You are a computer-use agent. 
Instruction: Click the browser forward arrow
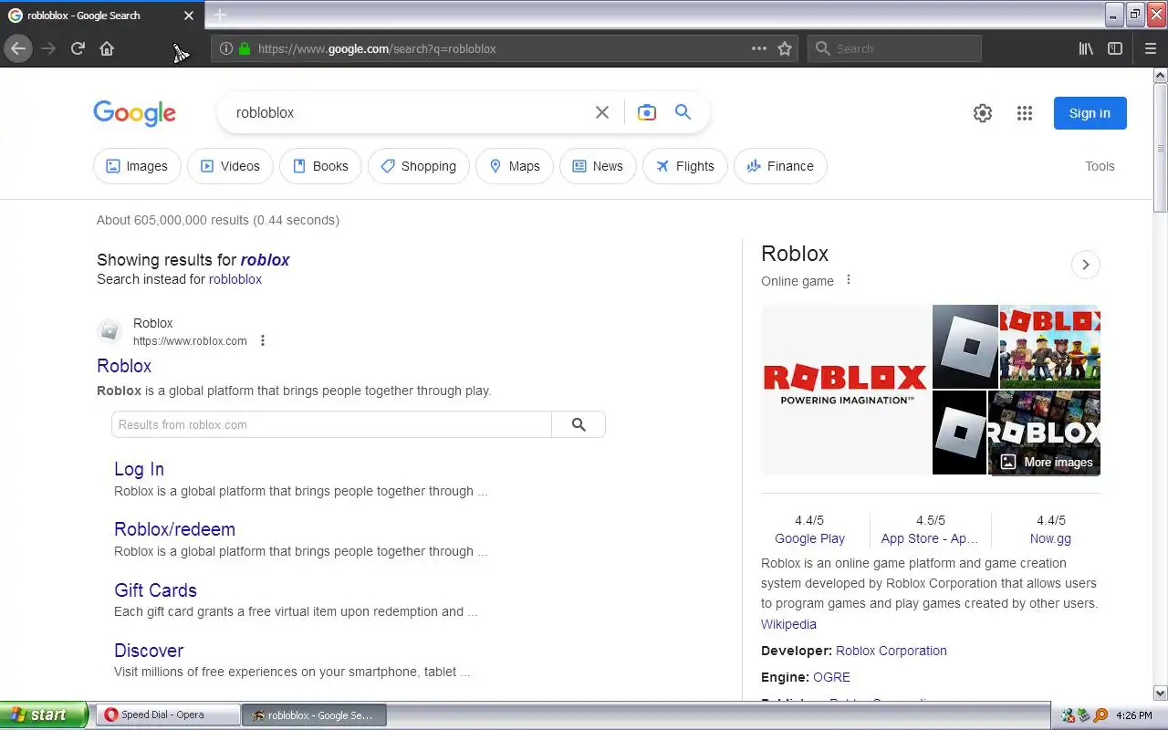point(48,48)
